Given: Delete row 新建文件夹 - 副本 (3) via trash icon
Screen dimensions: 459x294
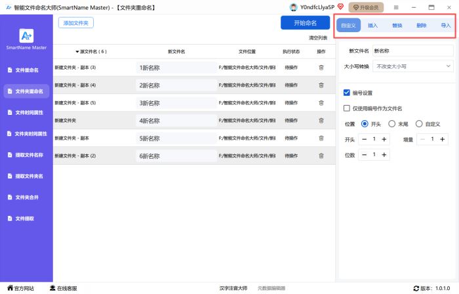Looking at the screenshot, I should coord(321,68).
